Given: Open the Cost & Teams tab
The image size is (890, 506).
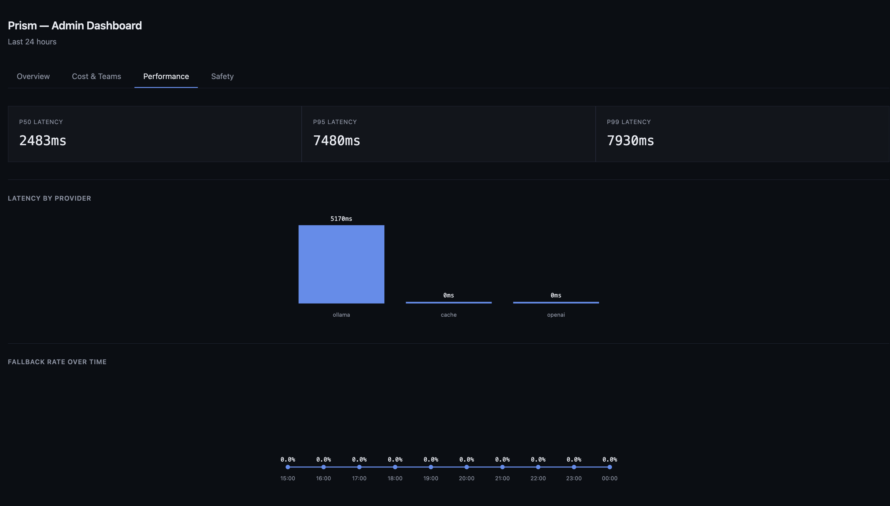Looking at the screenshot, I should tap(96, 77).
